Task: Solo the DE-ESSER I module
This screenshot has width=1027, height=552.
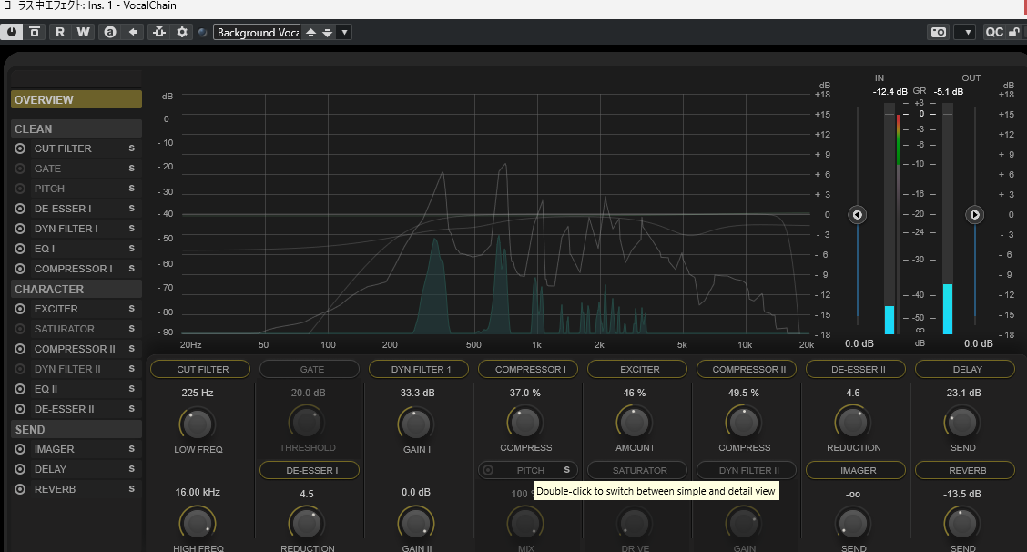Action: [132, 209]
